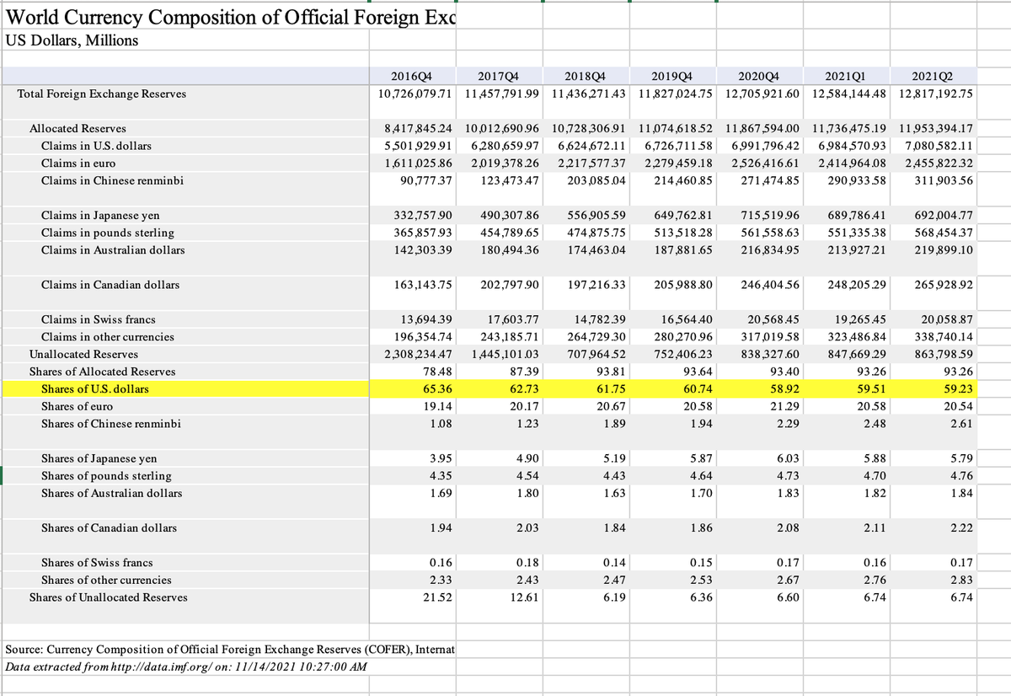Viewport: 1011px width, 696px height.
Task: Select the World Currency Composition title cell
Action: point(229,16)
